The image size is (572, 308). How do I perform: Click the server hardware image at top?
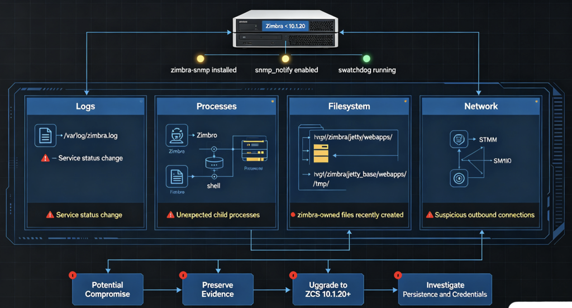point(285,29)
